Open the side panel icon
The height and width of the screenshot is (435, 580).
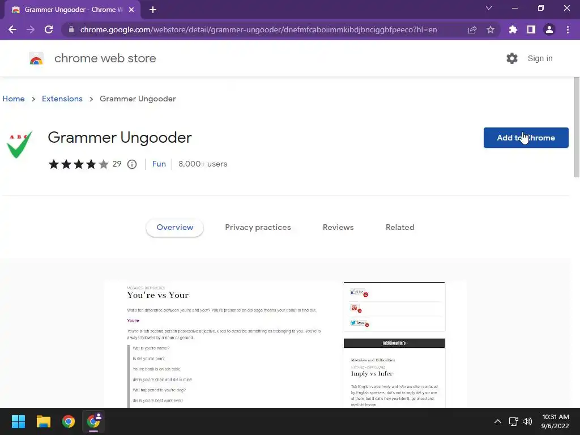531,29
